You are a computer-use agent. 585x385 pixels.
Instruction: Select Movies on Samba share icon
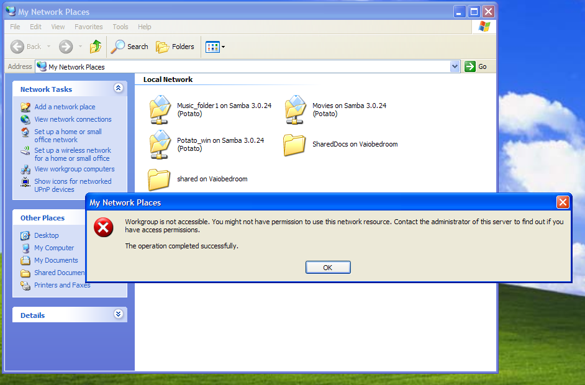pos(295,110)
